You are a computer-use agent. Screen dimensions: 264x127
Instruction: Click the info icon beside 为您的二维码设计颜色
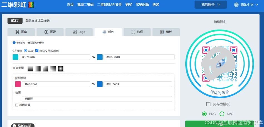[x=14, y=43]
